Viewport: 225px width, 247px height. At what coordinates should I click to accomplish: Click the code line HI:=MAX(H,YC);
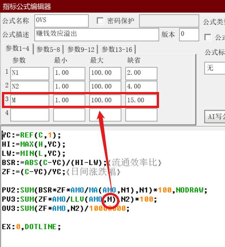coord(34,144)
